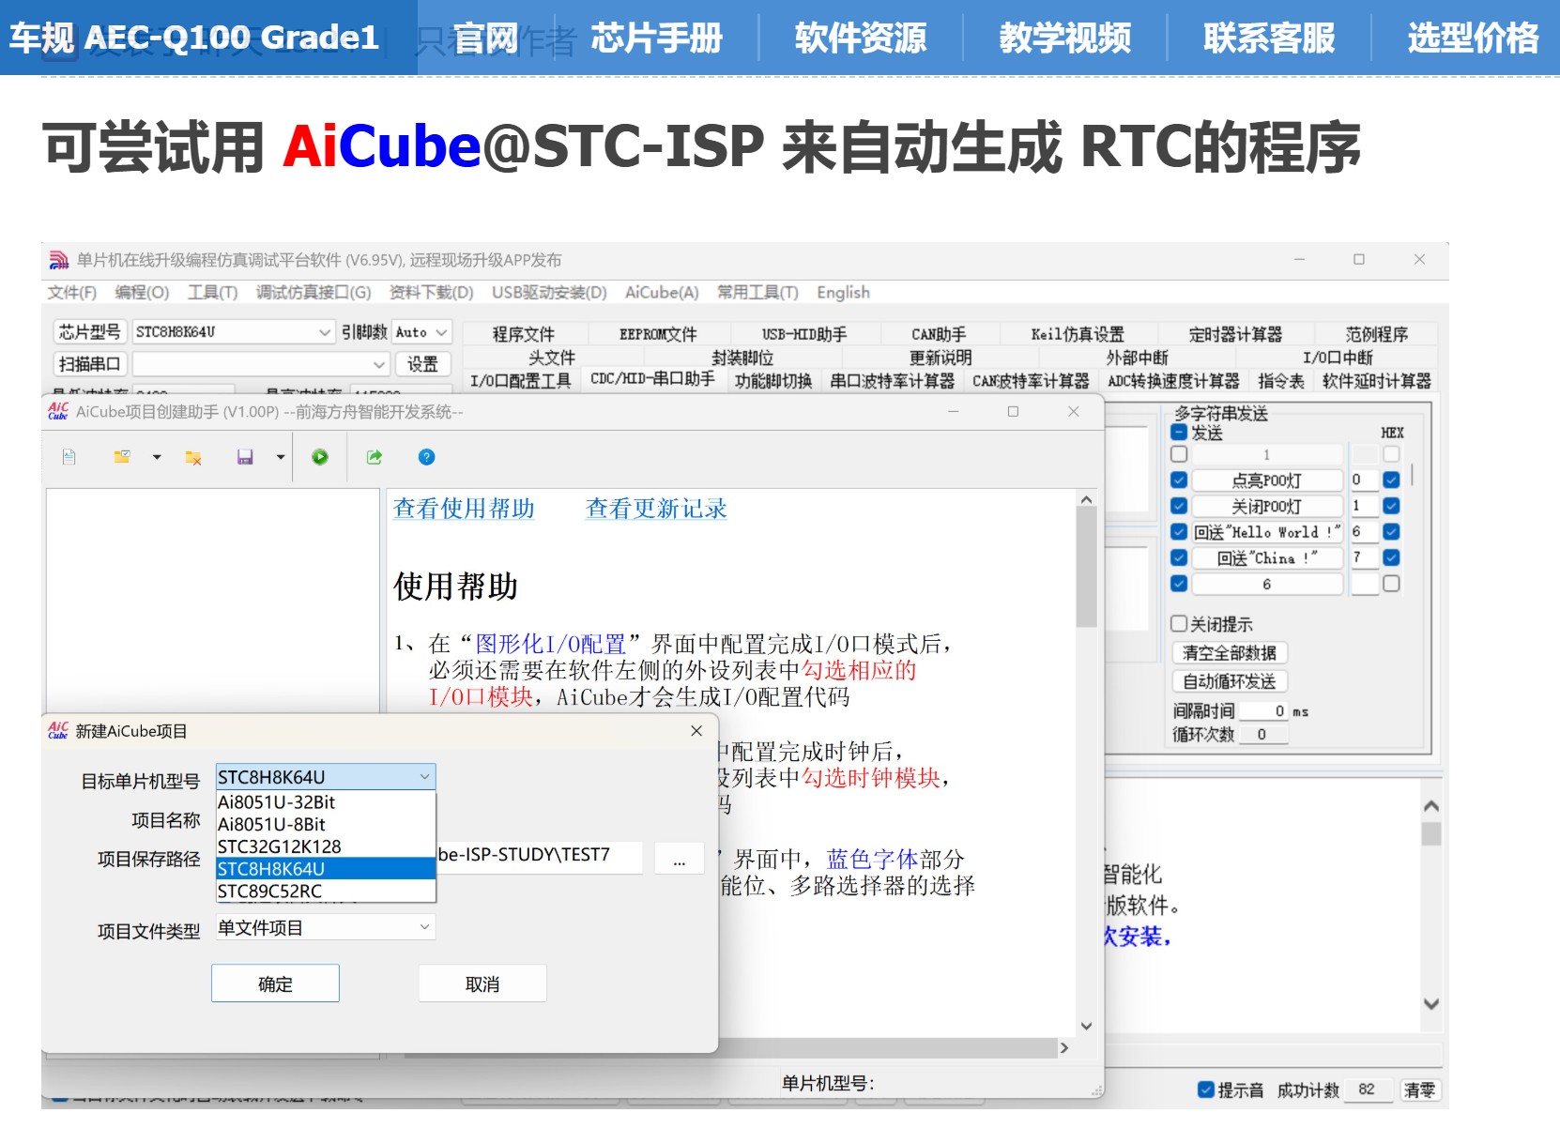Toggle the send checkbox beside 回送"China !"
The height and width of the screenshot is (1128, 1560).
pos(1180,557)
